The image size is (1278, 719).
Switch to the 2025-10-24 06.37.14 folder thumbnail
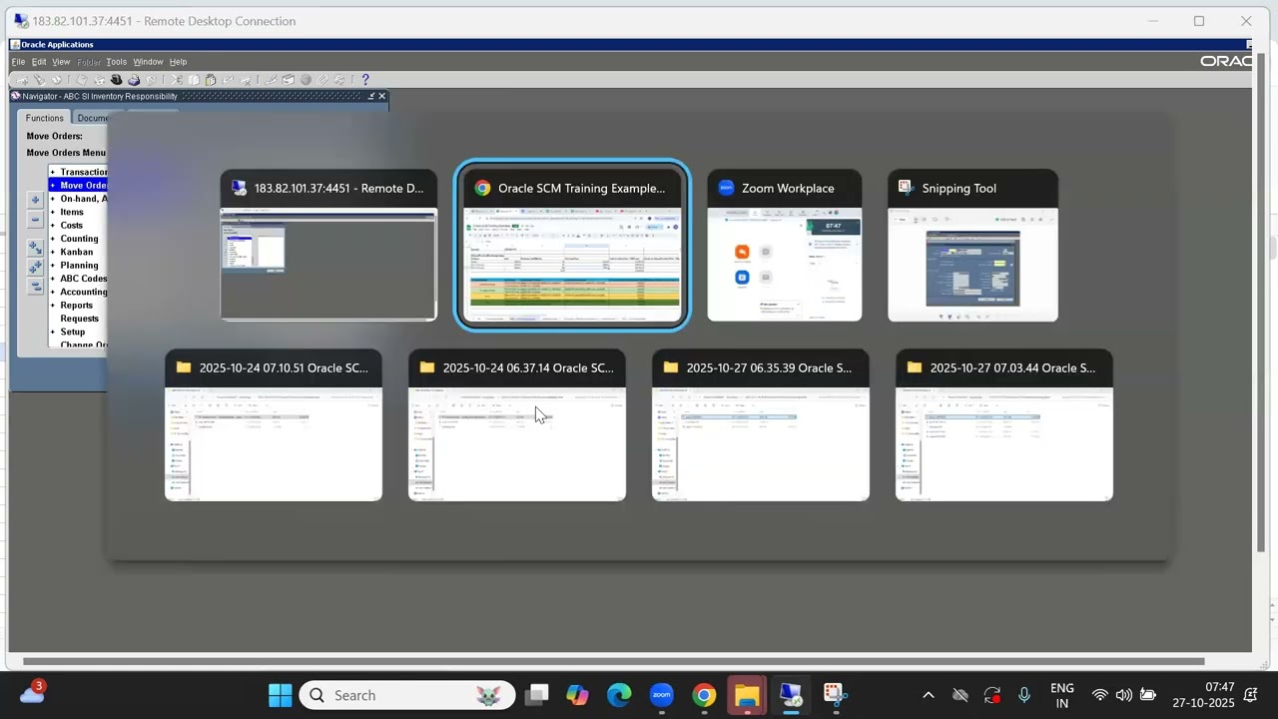pyautogui.click(x=517, y=425)
